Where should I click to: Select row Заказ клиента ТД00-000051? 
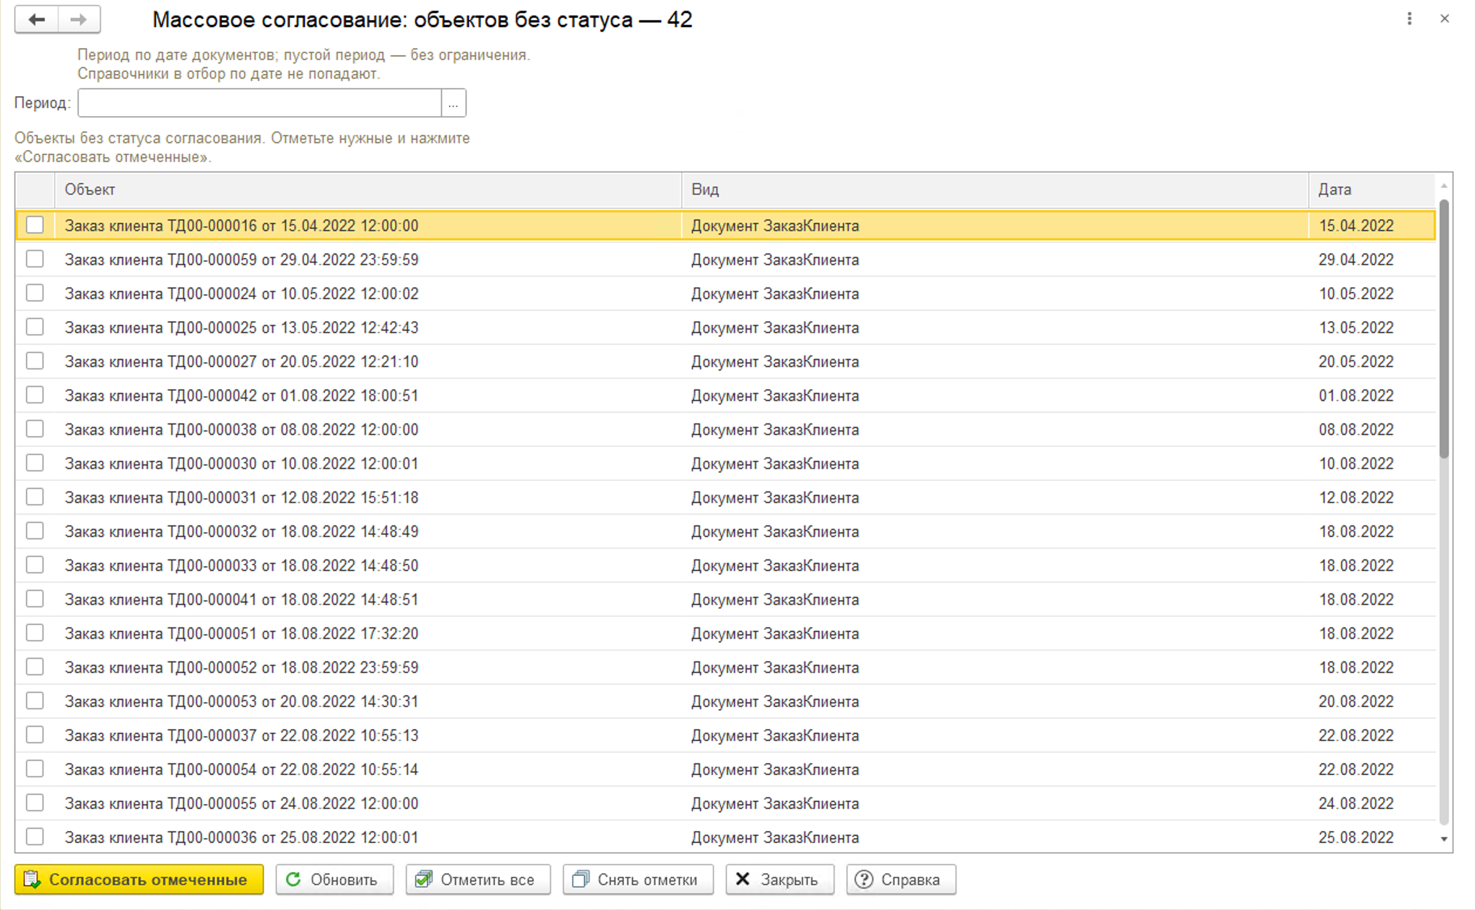point(726,634)
